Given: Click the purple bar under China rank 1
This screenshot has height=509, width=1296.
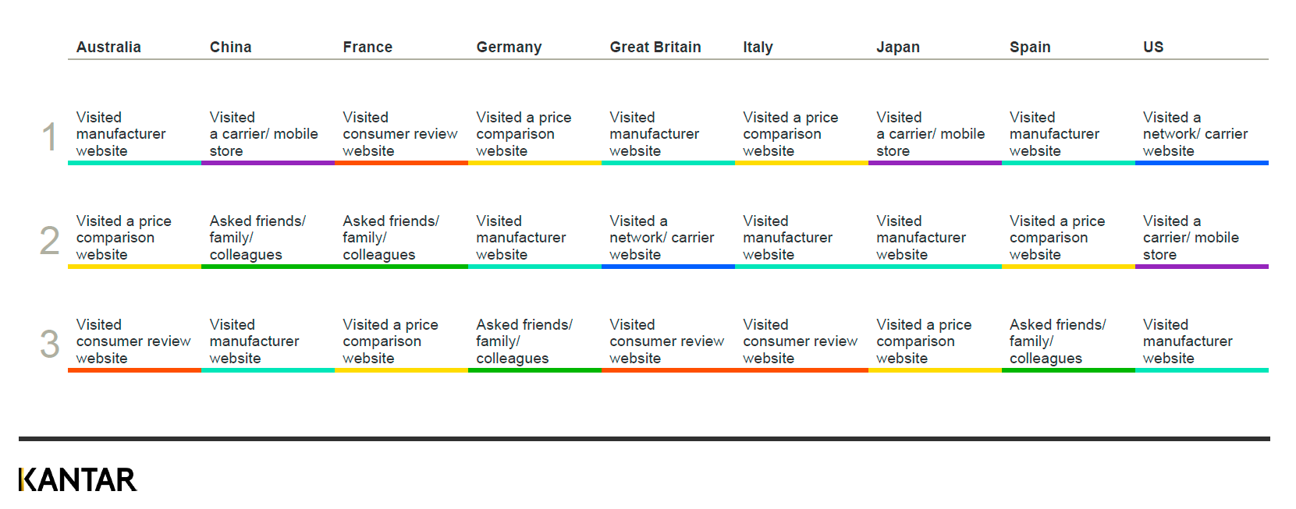Looking at the screenshot, I should pyautogui.click(x=268, y=163).
